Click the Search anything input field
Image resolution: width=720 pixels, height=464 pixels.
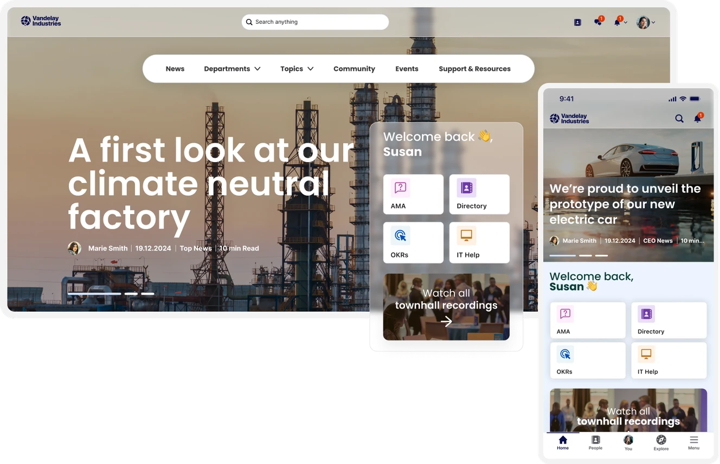tap(315, 22)
